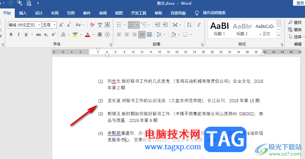Toggle show paragraph marks
This screenshot has height=159, width=305.
[x=199, y=25]
